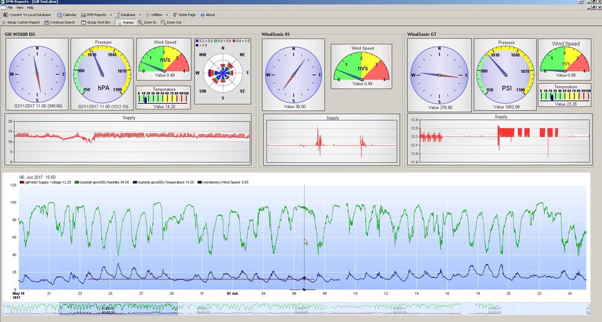
Task: Click the WindSonic GT PSI pressure gauge
Action: pos(505,75)
